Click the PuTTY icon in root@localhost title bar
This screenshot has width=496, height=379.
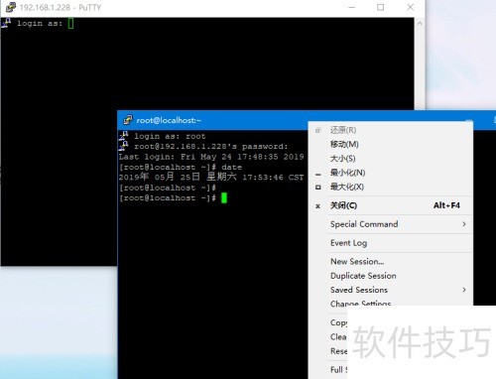(128, 120)
